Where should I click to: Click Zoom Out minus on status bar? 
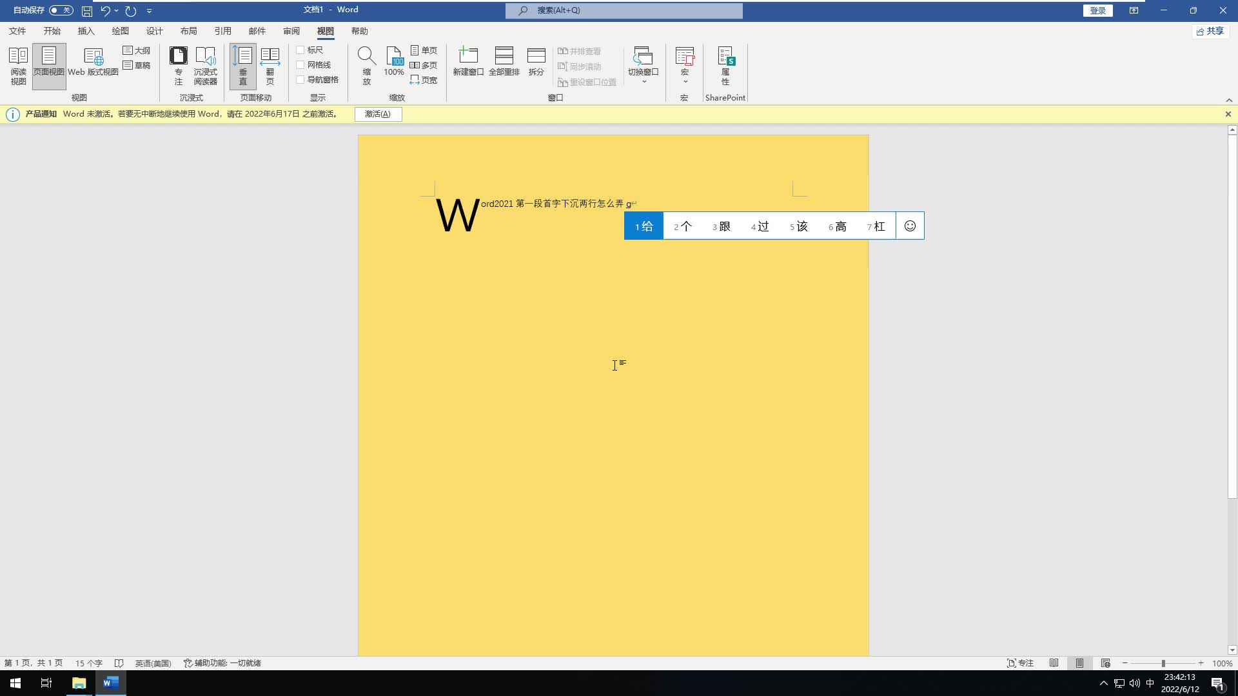tap(1125, 663)
